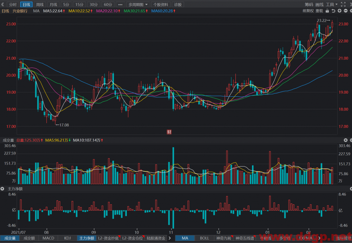Image resolution: width=352 pixels, height=243 pixels.
Task: Click the 2021/07 date axis label
Action: pyautogui.click(x=19, y=232)
